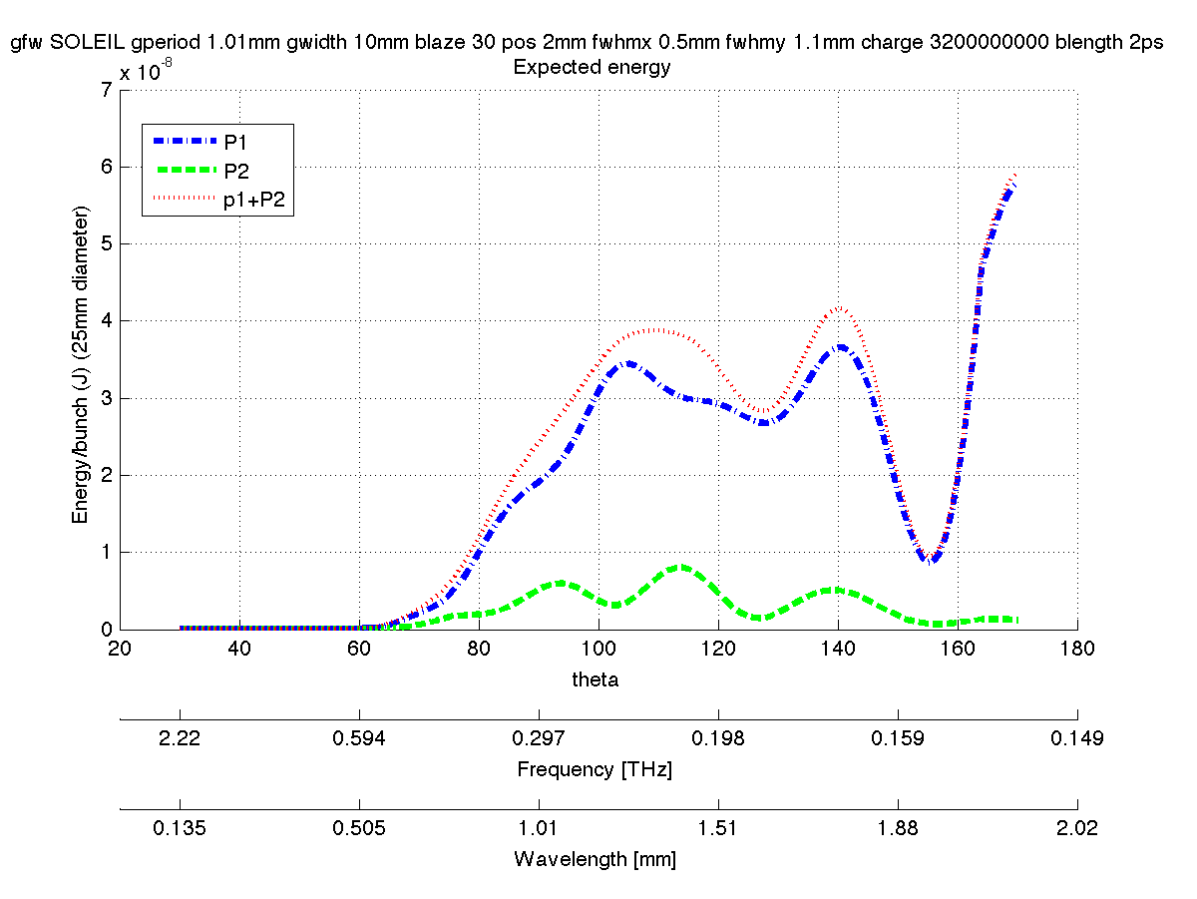The height and width of the screenshot is (899, 1197).
Task: Select the plot title starting 'gfw SOLEIL'
Action: point(589,44)
